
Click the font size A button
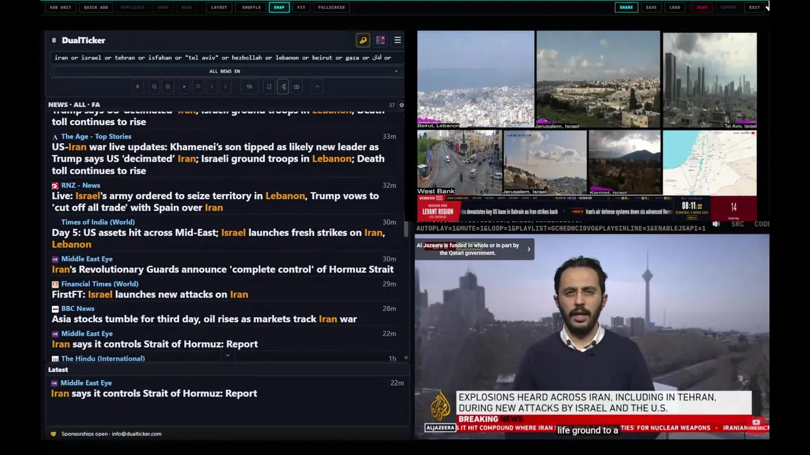click(x=137, y=87)
